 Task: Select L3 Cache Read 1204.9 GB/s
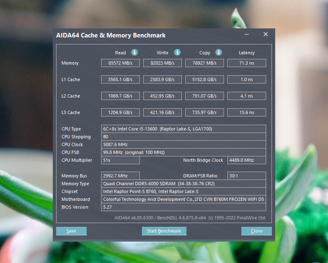point(120,112)
